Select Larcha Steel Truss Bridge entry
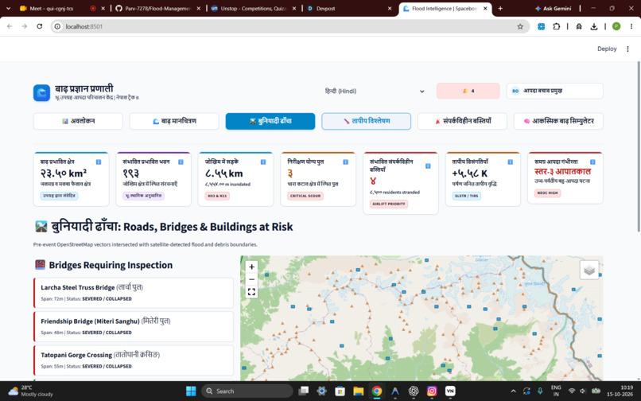 click(x=134, y=293)
